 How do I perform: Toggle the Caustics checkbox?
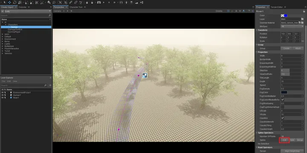[x=283, y=118]
